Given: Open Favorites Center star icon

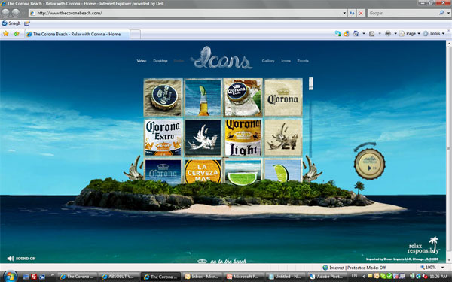Looking at the screenshot, I should point(6,34).
